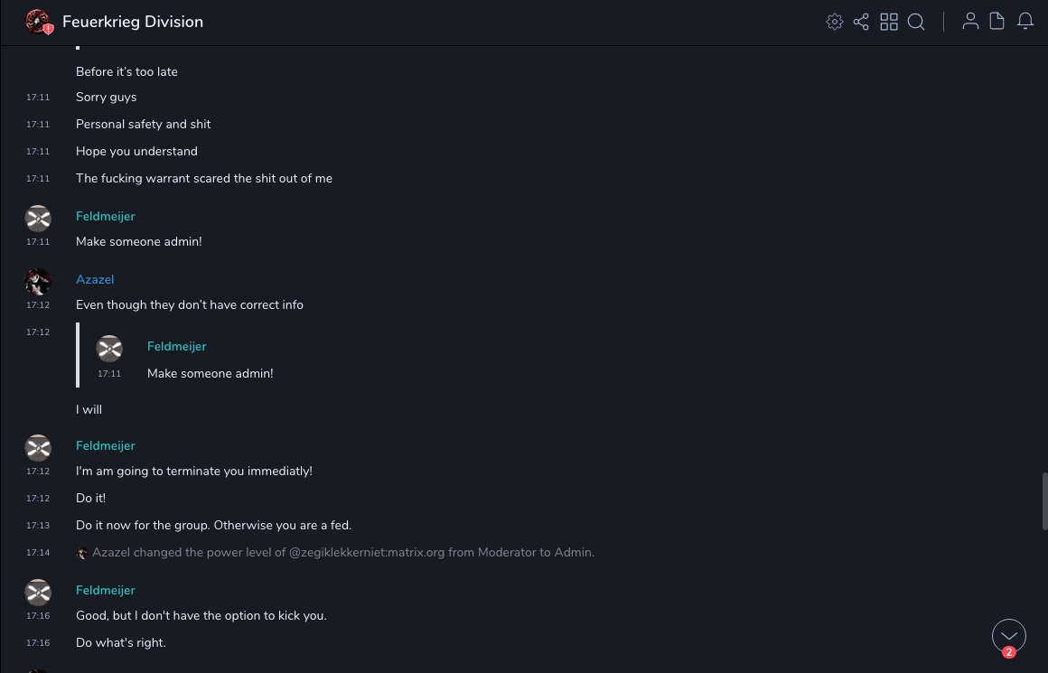Open the notifications bell icon
Screen dimensions: 1048x673
coord(1025,22)
